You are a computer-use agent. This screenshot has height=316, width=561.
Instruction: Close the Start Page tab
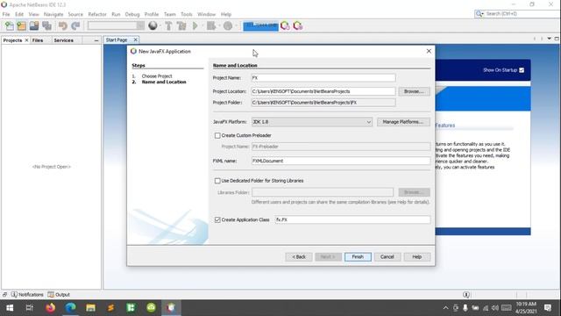point(135,39)
